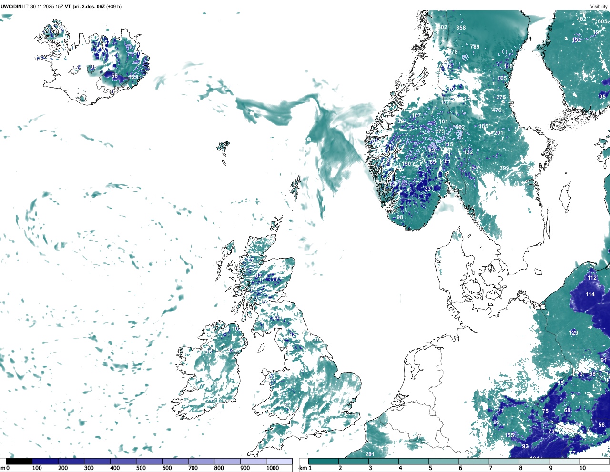Click visibility value 789 in northern Scandinavia
This screenshot has height=472, width=610.
click(x=475, y=47)
